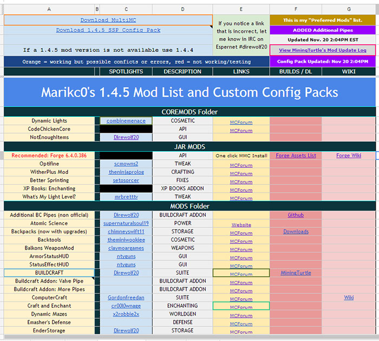Open ntyguns spotlight for StatusEffectHUD
Screen dimensions: 379x341
[126, 265]
